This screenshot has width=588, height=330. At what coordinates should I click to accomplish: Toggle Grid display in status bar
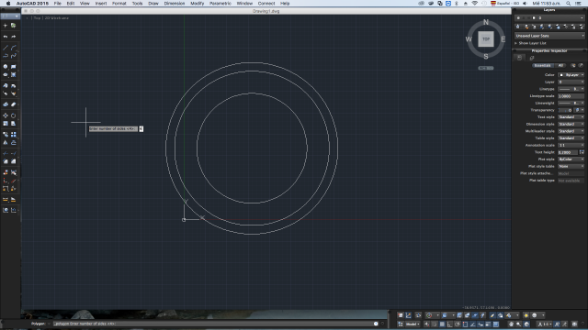click(442, 324)
